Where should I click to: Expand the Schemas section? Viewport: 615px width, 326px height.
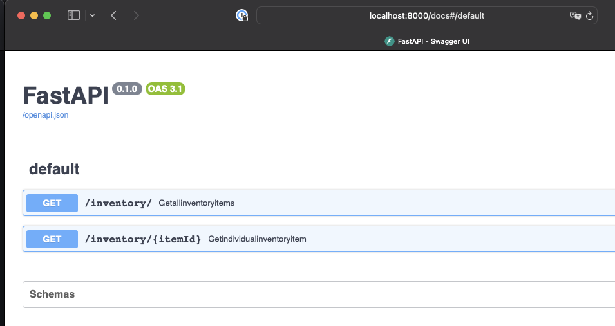(x=52, y=294)
